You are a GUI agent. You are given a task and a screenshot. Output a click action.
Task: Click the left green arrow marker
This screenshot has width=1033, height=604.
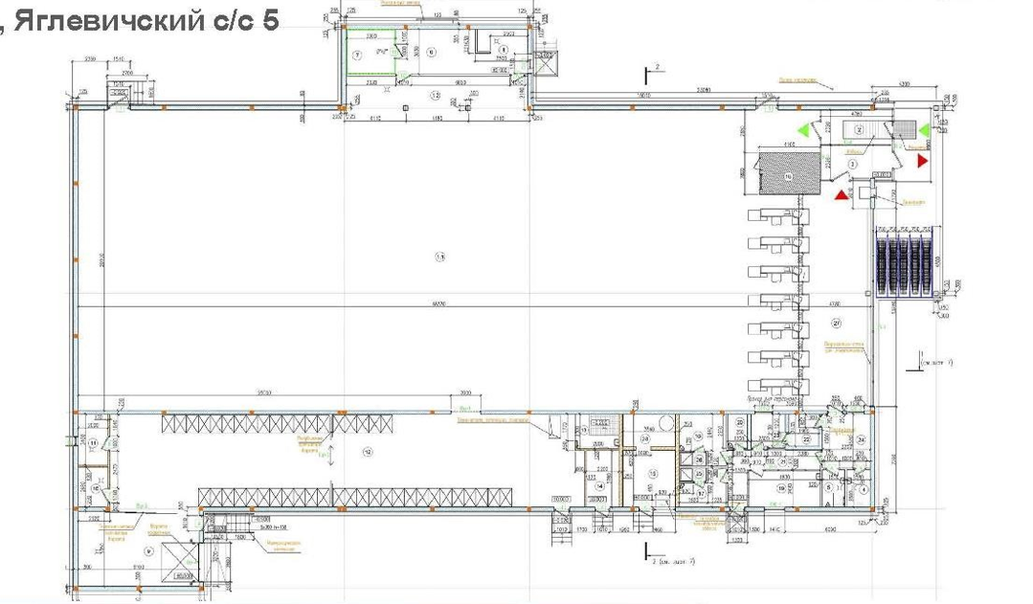tap(804, 129)
